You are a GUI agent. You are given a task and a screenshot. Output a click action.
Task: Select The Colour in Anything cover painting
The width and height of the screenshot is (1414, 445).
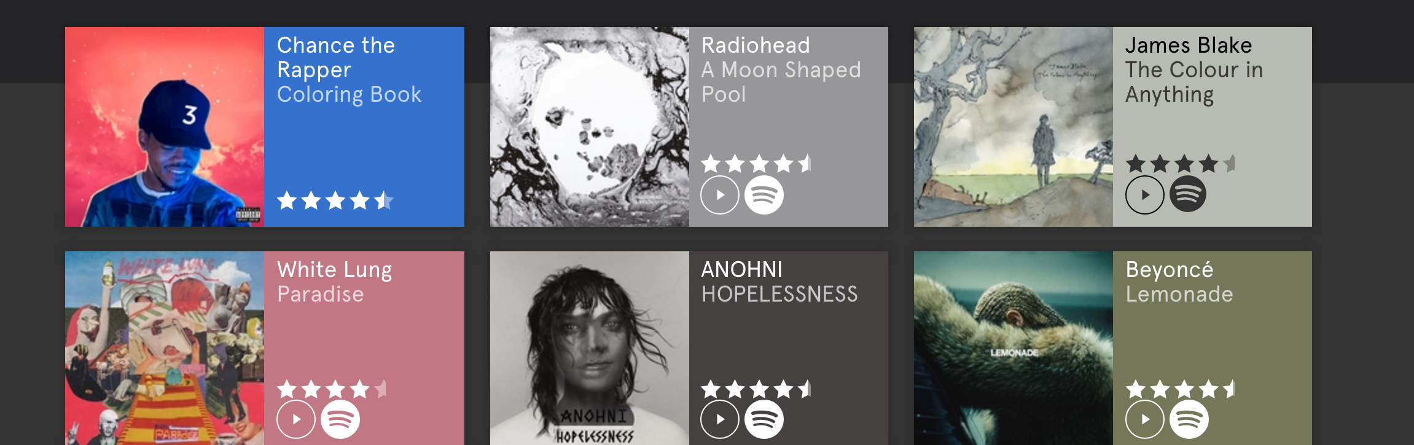tap(1014, 127)
